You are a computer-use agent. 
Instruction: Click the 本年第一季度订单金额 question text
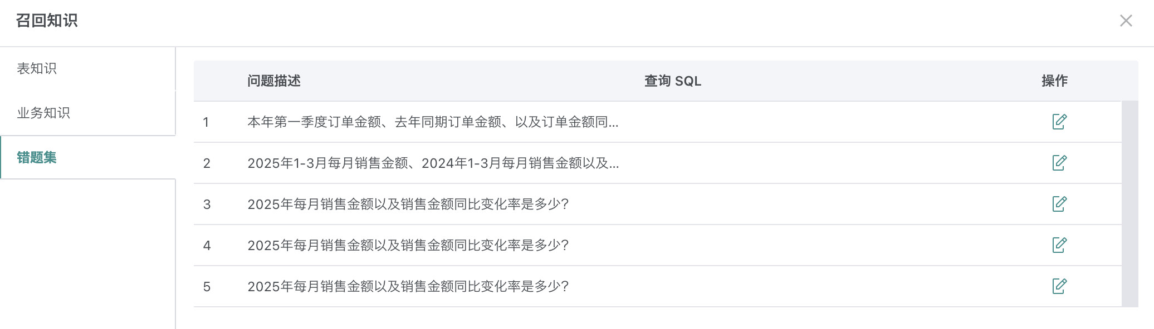point(432,122)
